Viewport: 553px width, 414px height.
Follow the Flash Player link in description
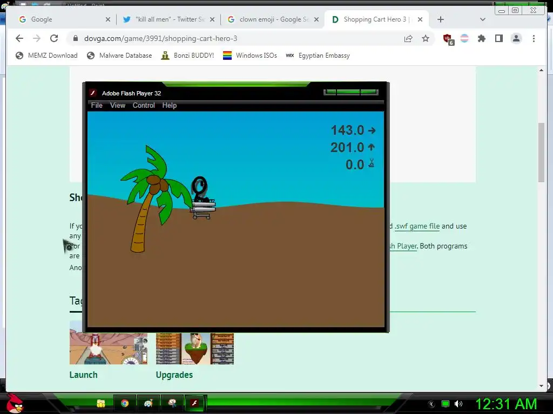[x=403, y=246]
